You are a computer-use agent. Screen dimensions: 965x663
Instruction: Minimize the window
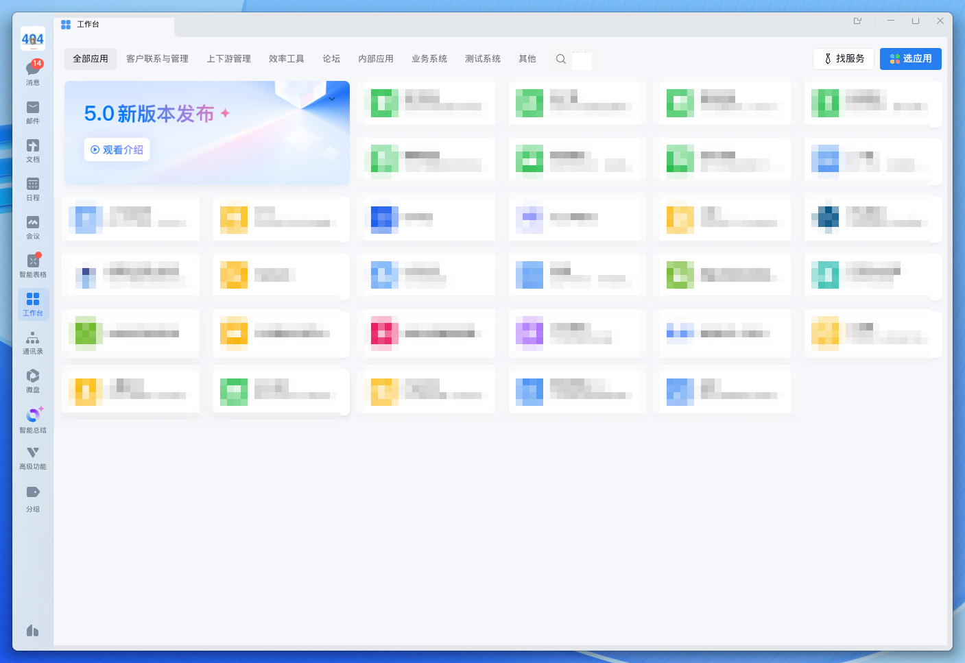[x=891, y=21]
